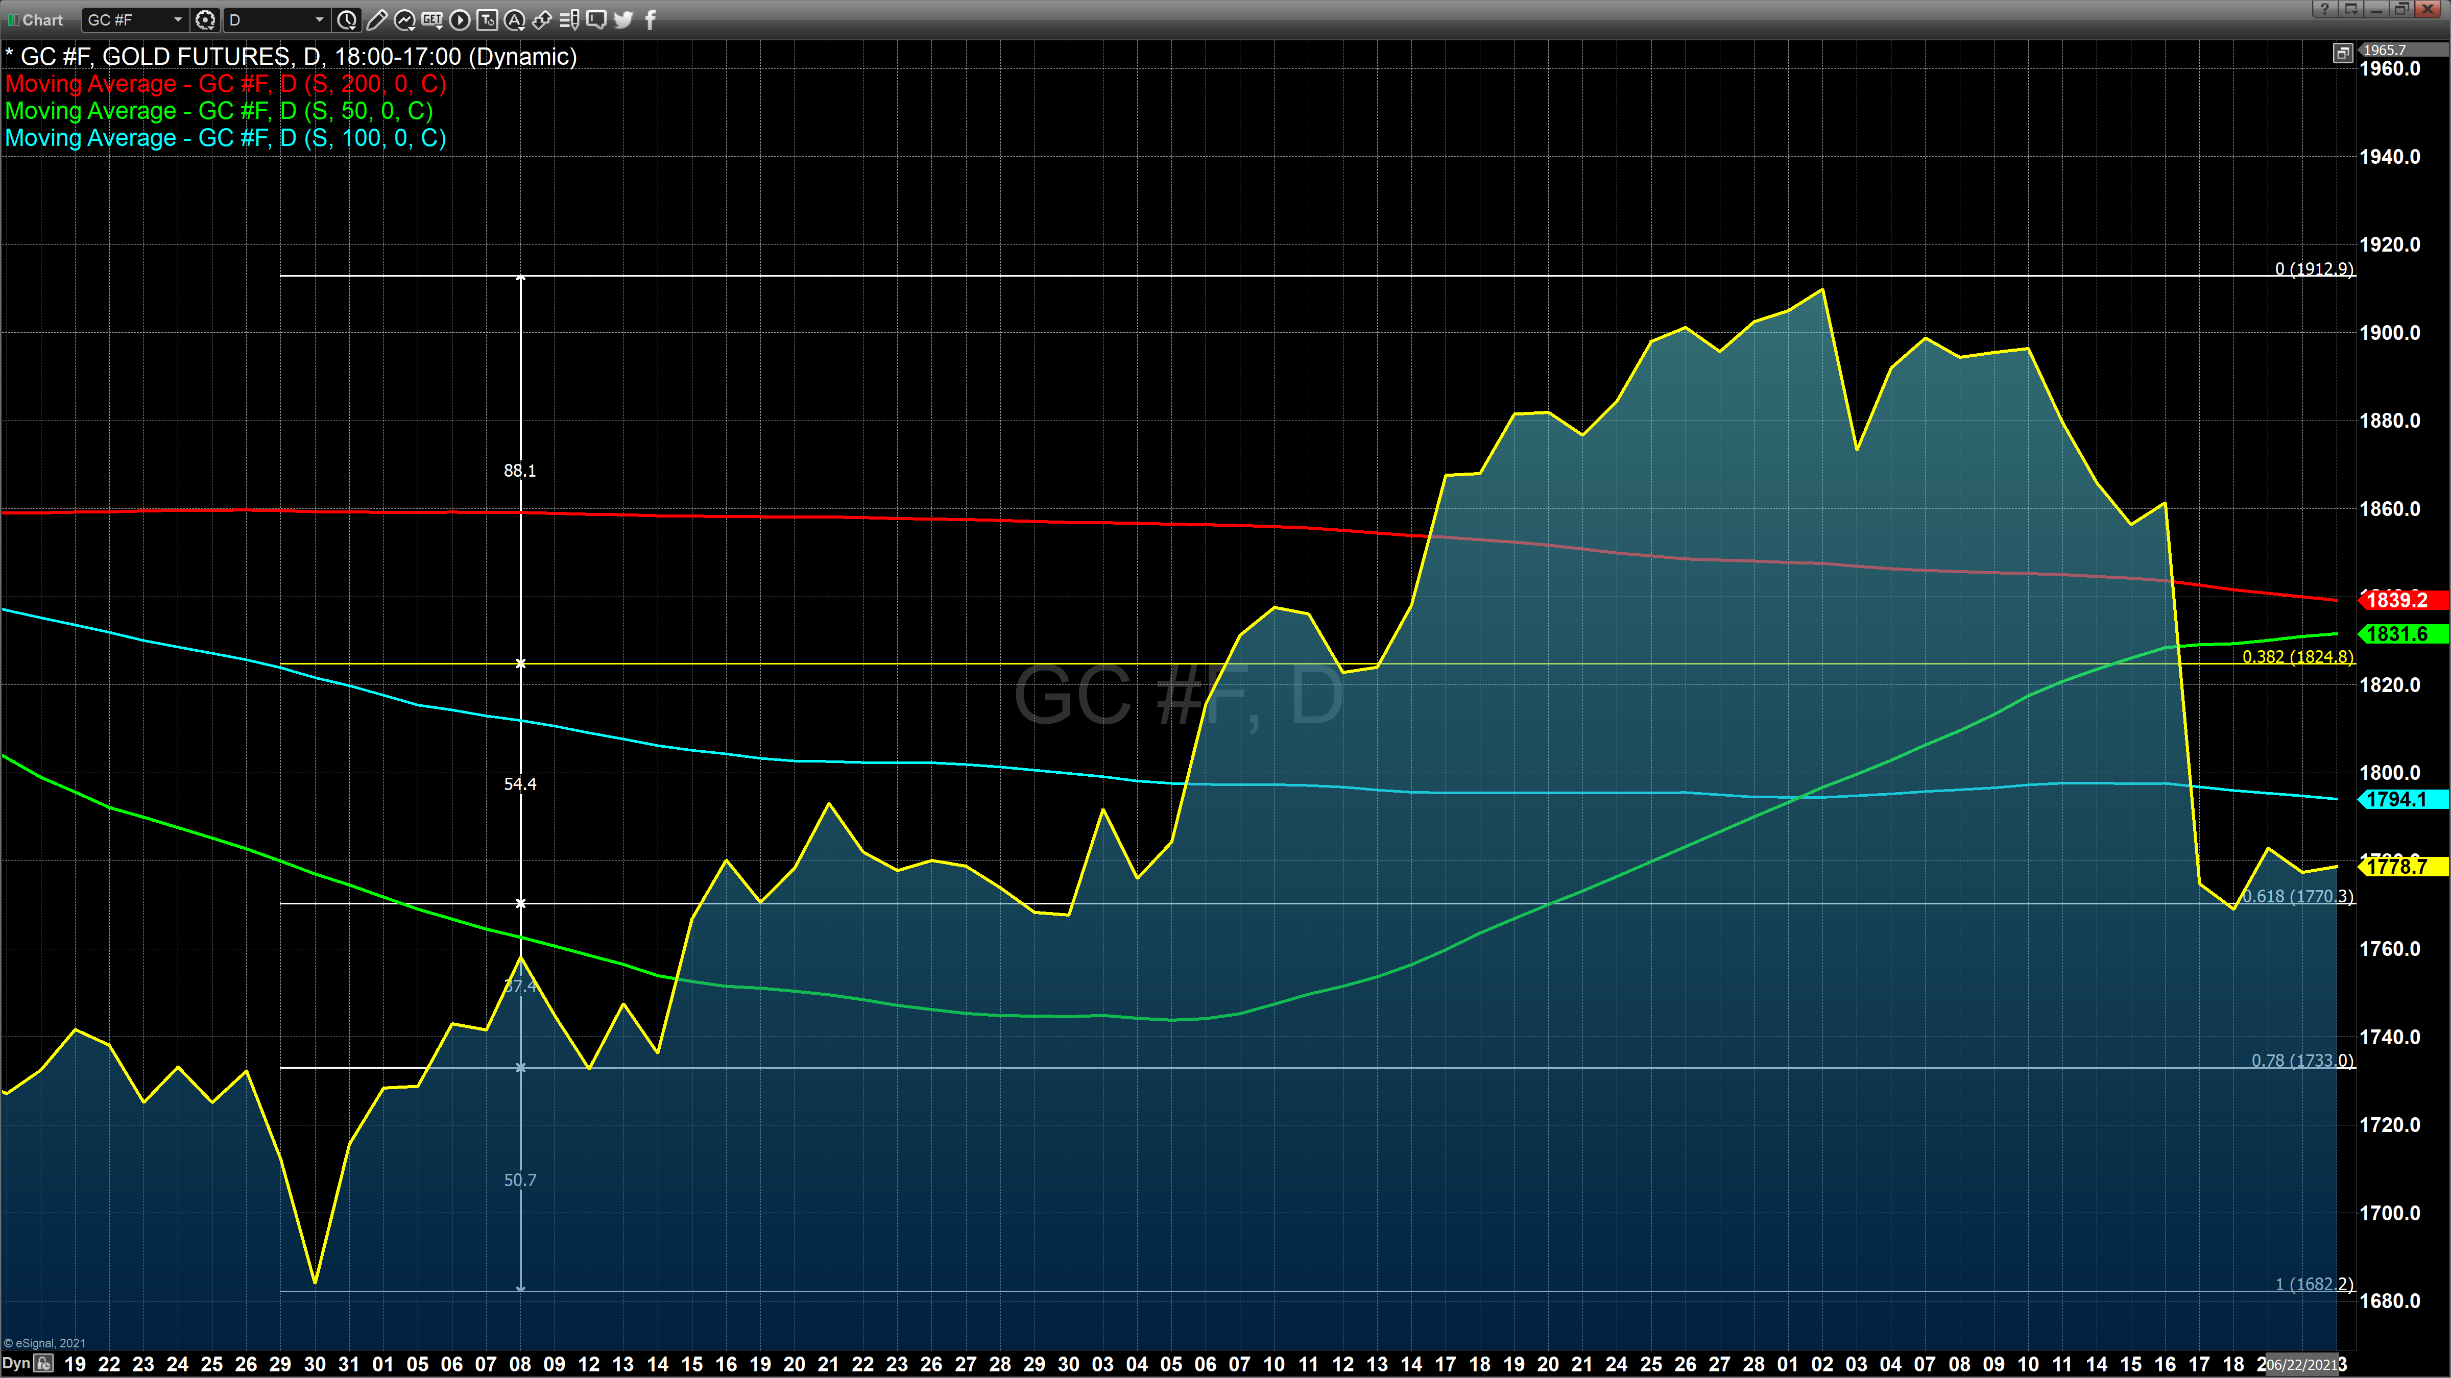2451x1378 pixels.
Task: Select the pencil drawing tool
Action: click(377, 20)
